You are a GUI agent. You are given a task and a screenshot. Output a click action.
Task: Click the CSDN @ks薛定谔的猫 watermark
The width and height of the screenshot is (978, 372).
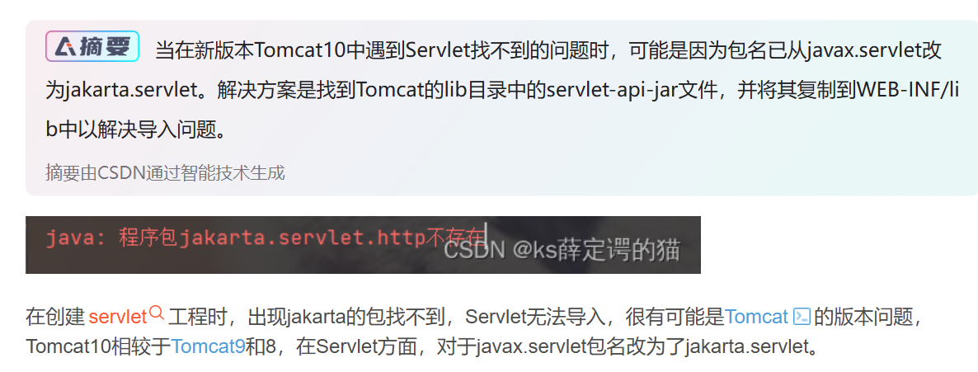click(562, 250)
